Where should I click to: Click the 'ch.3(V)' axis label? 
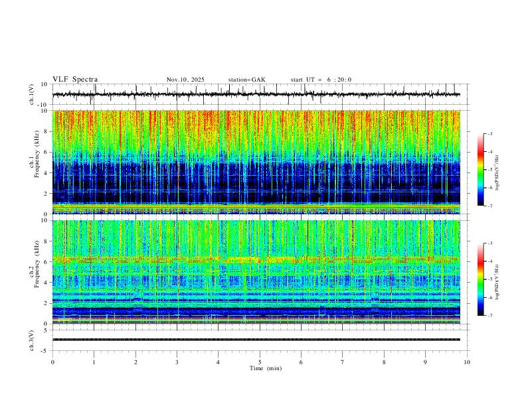(x=32, y=340)
